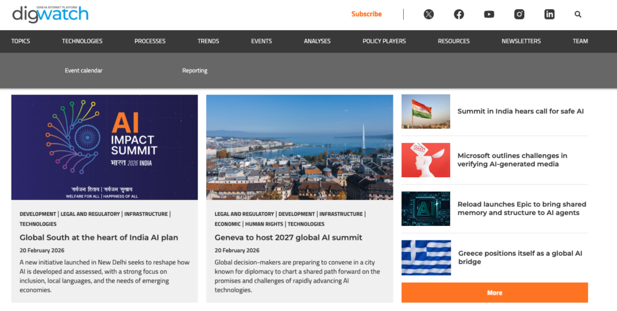Open 'Summit in India hears call for safe AI'
The image size is (617, 311).
[x=521, y=112]
